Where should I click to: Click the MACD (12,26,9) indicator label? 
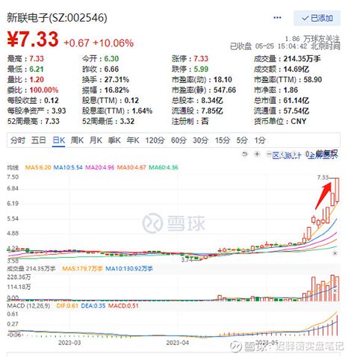coord(28,305)
